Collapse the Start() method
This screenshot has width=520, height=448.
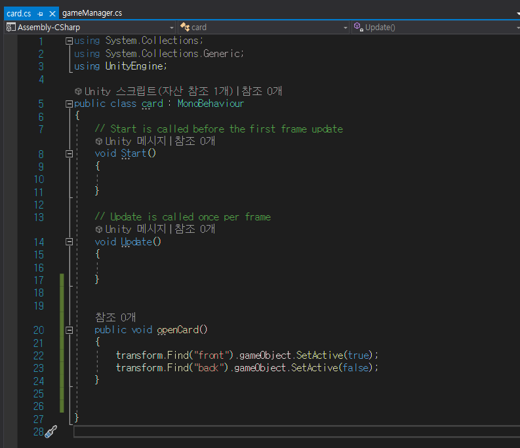tap(69, 153)
